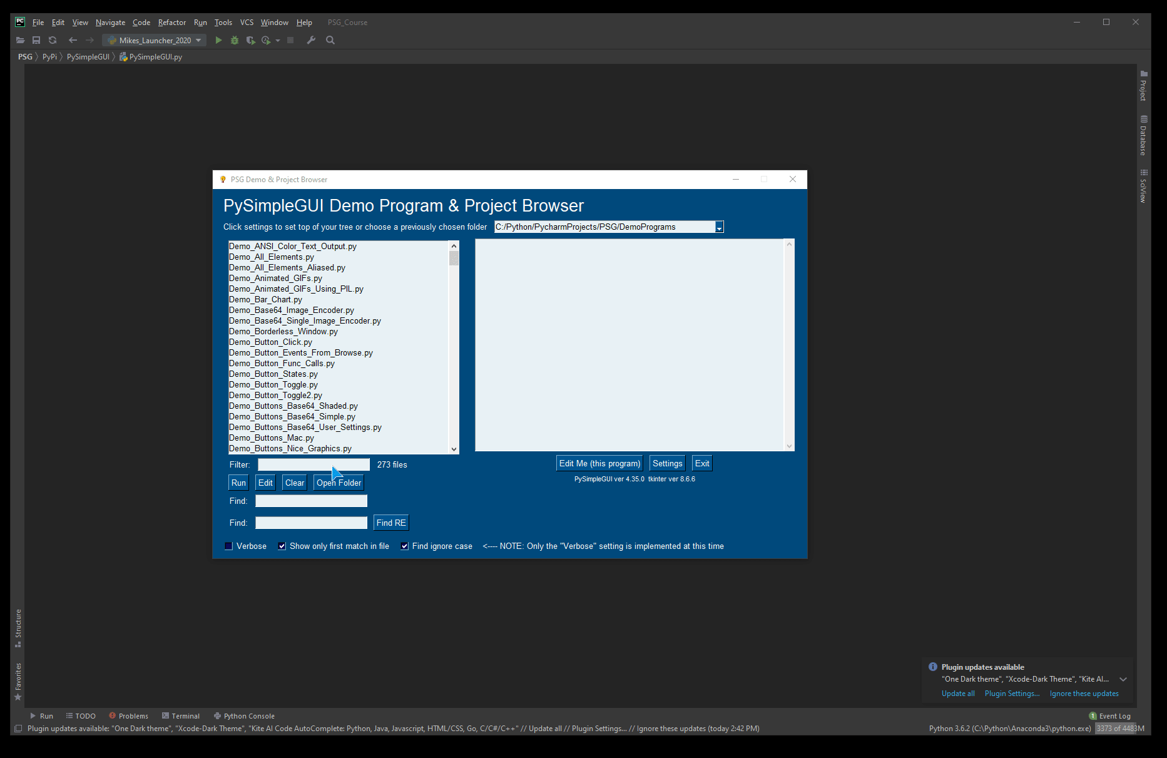The height and width of the screenshot is (758, 1167).
Task: Expand the profile run options arrow
Action: tap(278, 41)
